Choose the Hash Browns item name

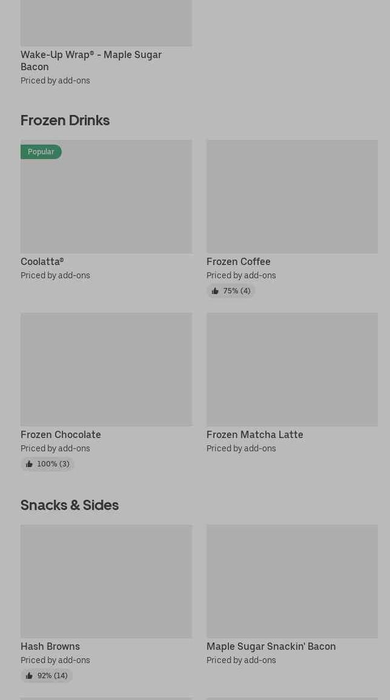tap(50, 646)
